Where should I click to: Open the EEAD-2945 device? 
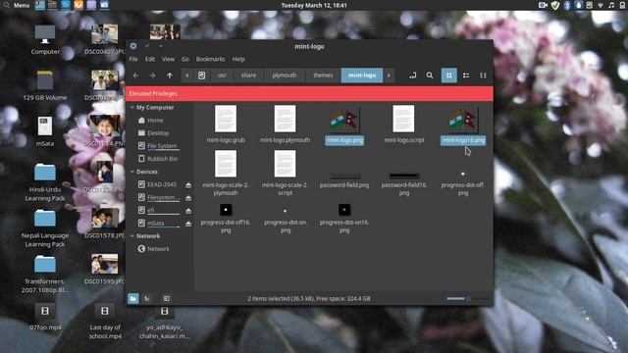click(161, 184)
